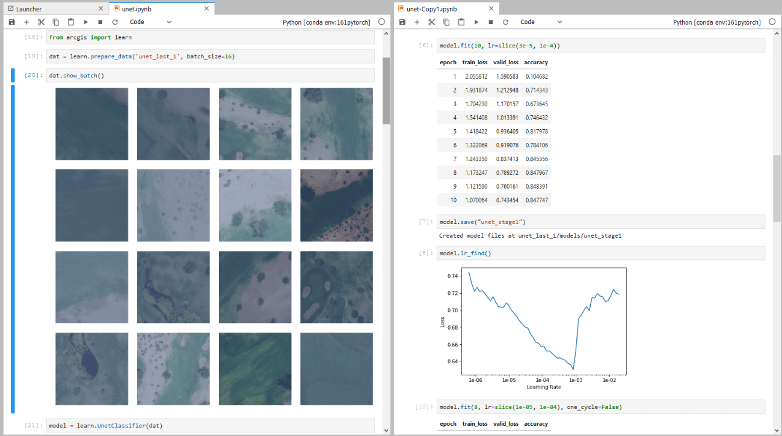The width and height of the screenshot is (782, 436).
Task: Open cell type dropdown in unet-Copy1.ipynb
Action: (x=541, y=22)
